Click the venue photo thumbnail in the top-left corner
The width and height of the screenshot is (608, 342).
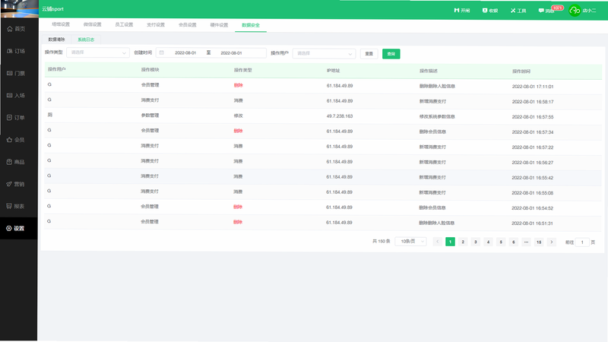pos(20,8)
